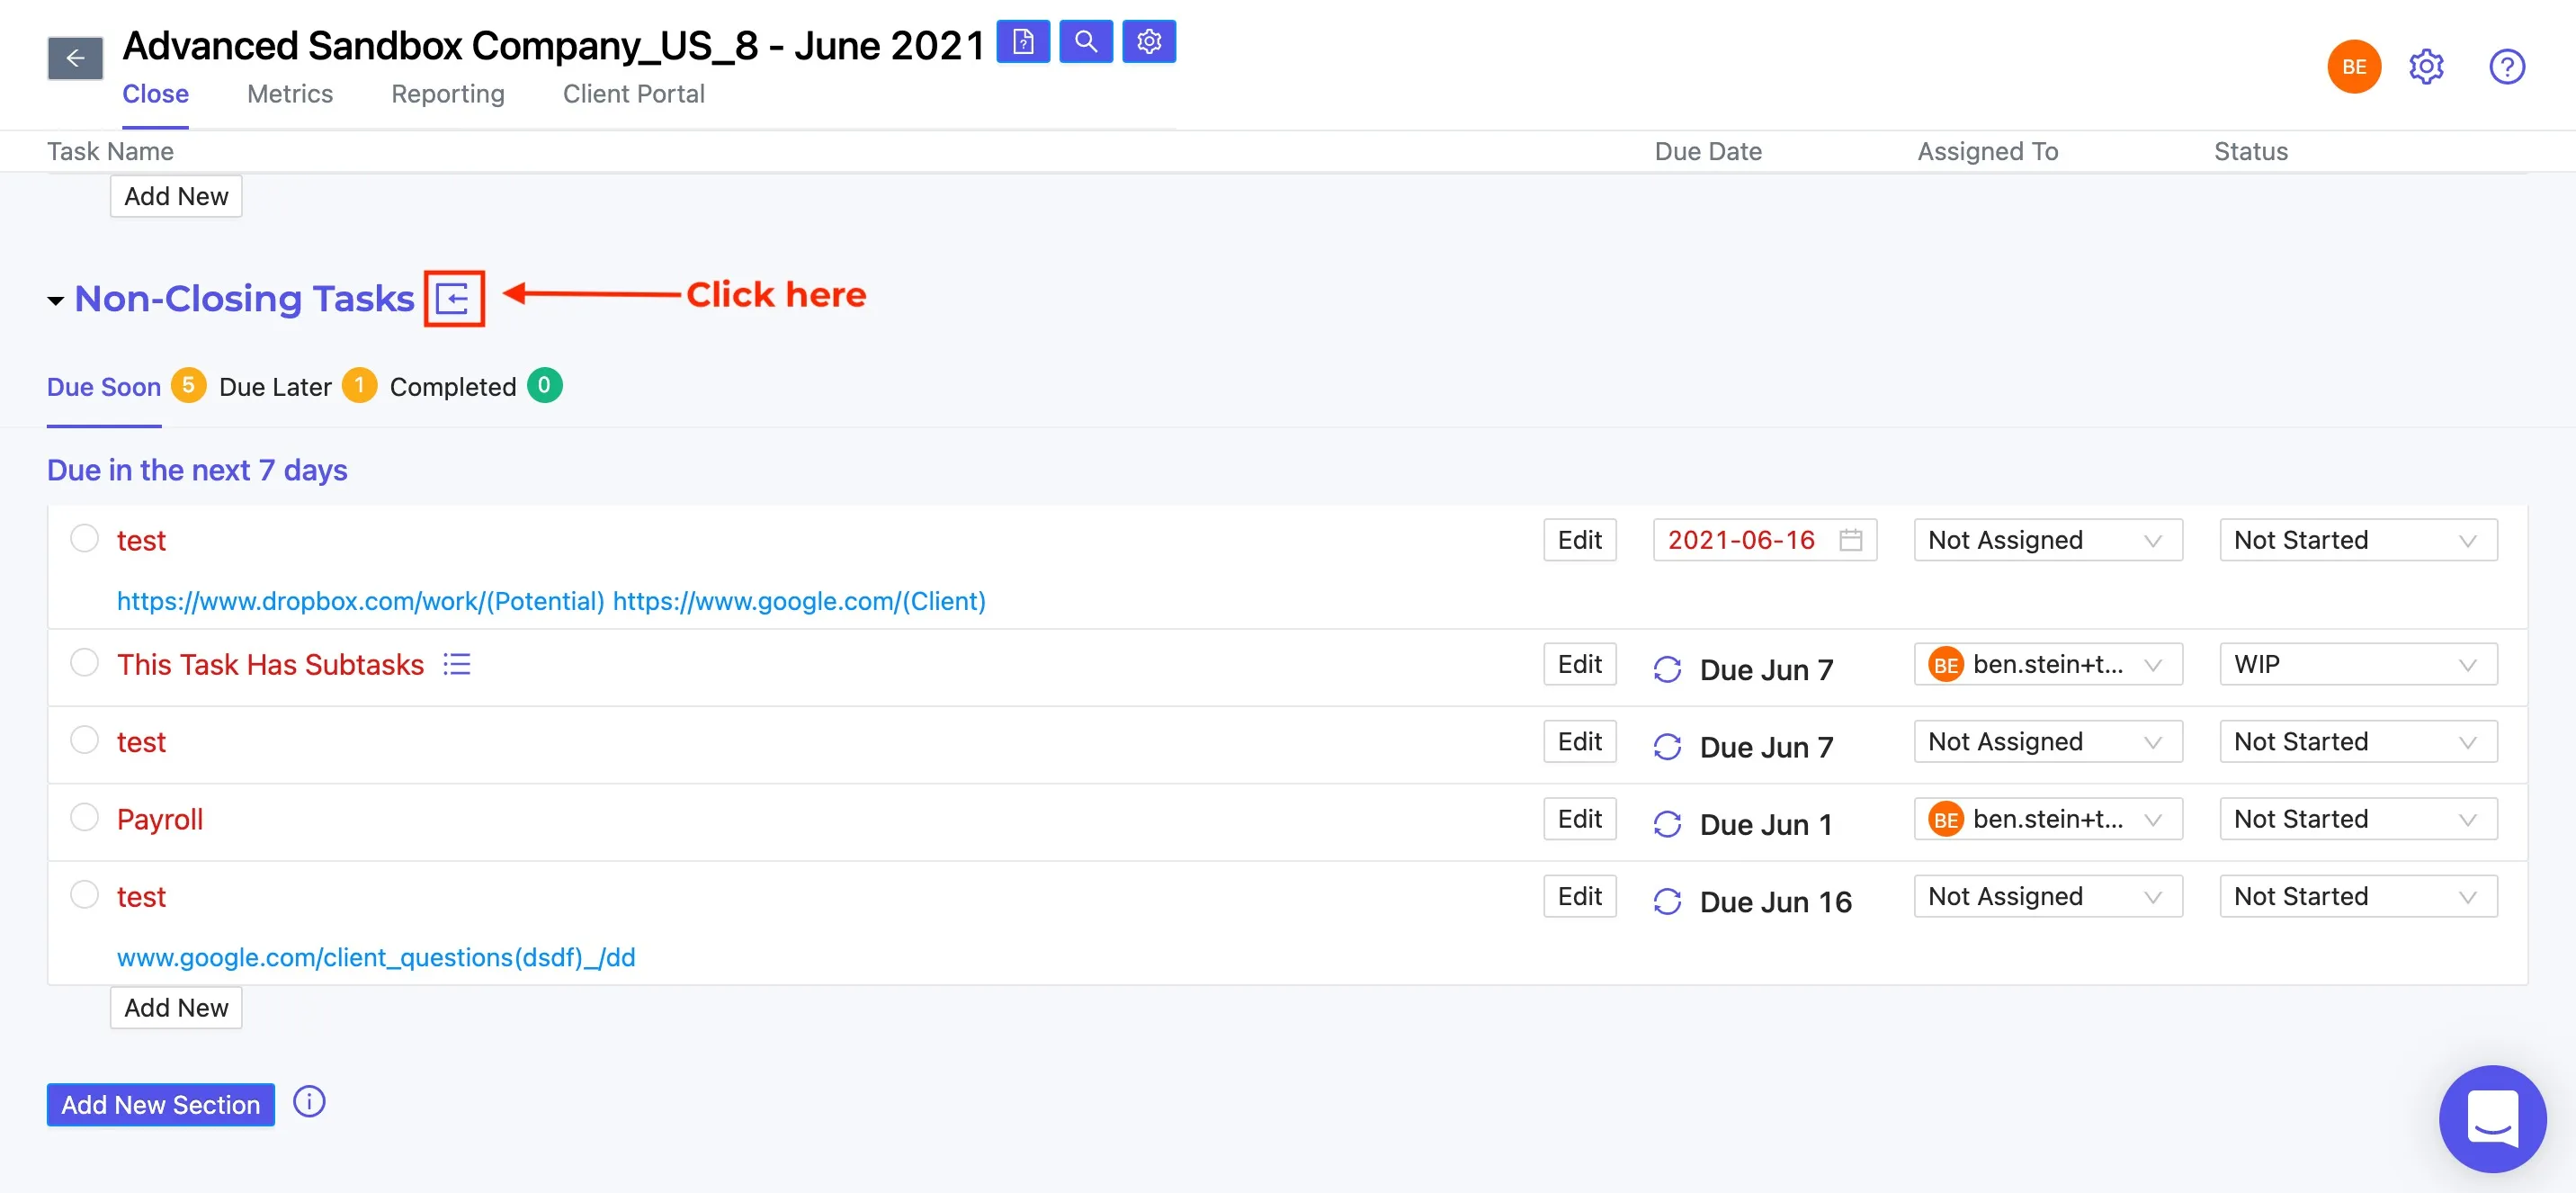Click the export icon next to Non-Closing Tasks
The width and height of the screenshot is (2576, 1193).
click(454, 298)
